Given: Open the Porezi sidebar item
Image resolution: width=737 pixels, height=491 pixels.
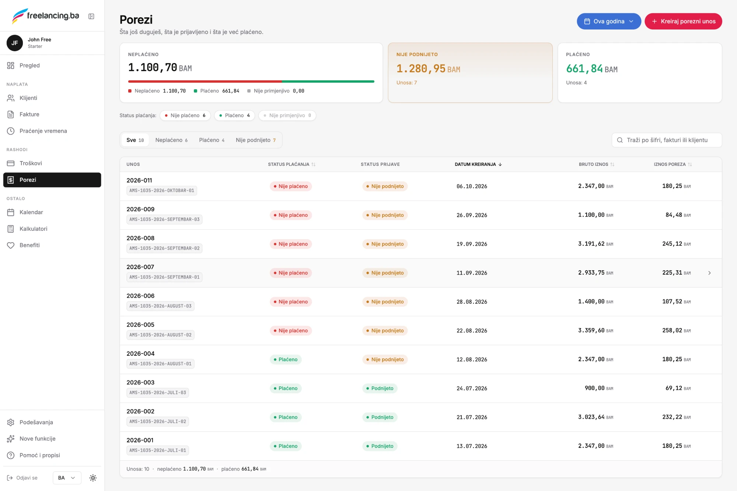Looking at the screenshot, I should pyautogui.click(x=52, y=180).
